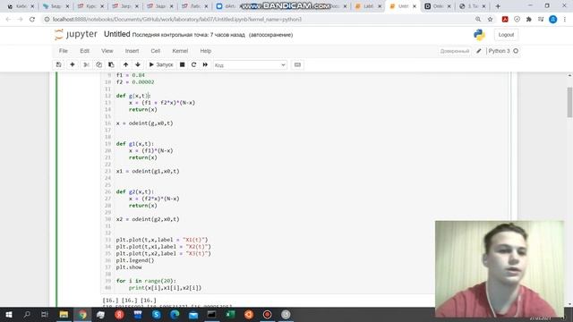Open a new browser tab
The image size is (573, 322).
tap(498, 6)
